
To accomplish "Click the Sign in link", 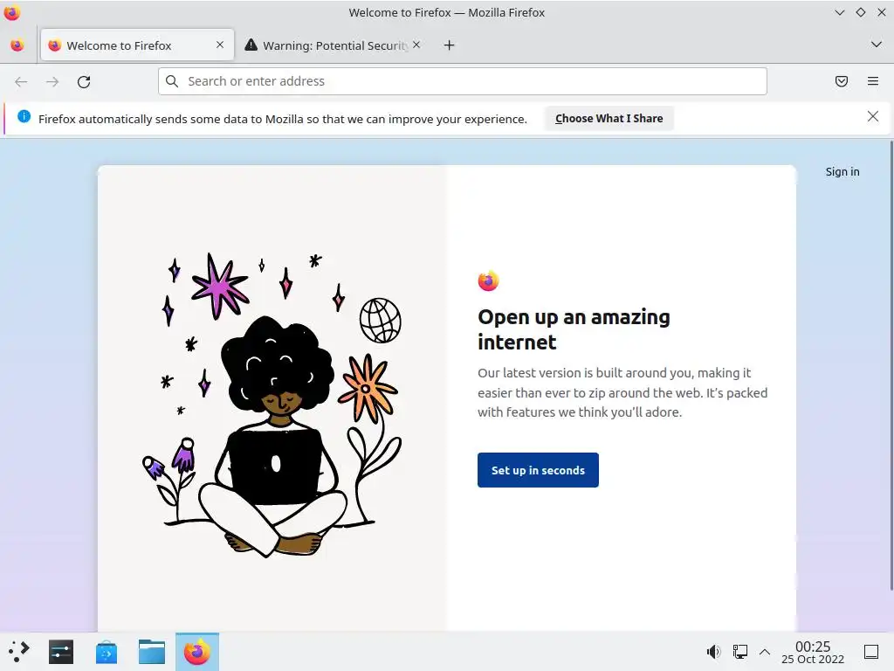I will pos(842,172).
